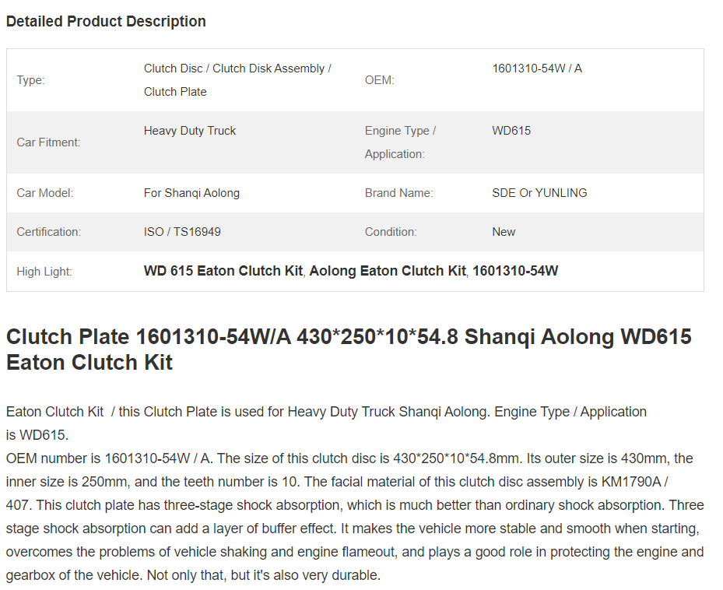This screenshot has width=723, height=590.
Task: Click the Clutch Disc / Clutch Disk Assembly type text
Action: click(237, 80)
